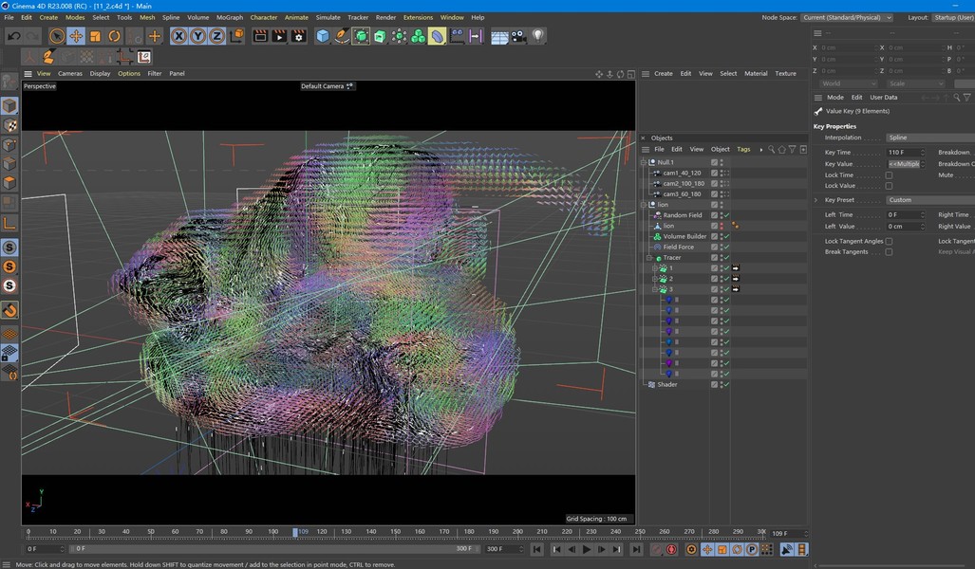Click the Camera object icon in toolbar
The width and height of the screenshot is (975, 569).
518,36
